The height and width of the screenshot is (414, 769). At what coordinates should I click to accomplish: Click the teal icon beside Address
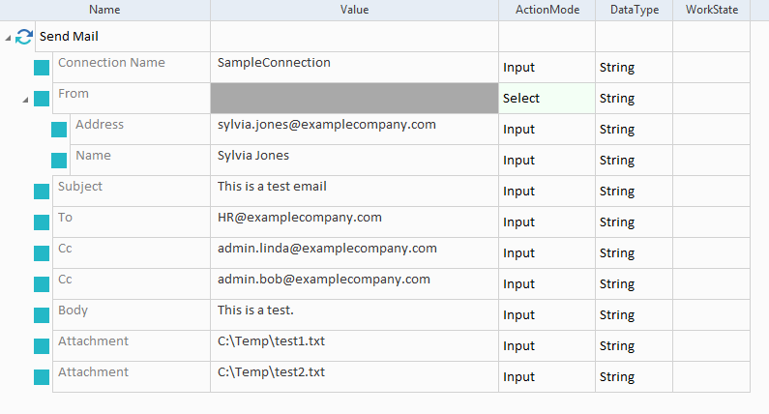tap(59, 130)
